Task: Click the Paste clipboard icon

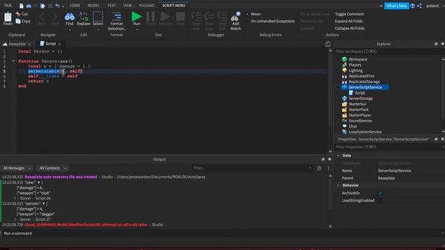Action: (x=8, y=17)
